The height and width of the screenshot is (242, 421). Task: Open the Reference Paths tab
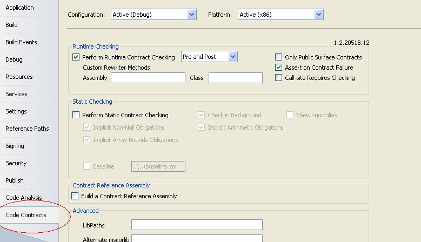tap(27, 129)
